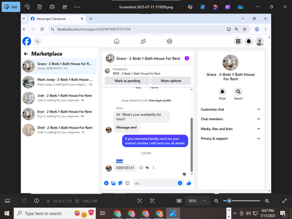Open the account profile avatar menu
The height and width of the screenshot is (219, 292).
pyautogui.click(x=259, y=41)
